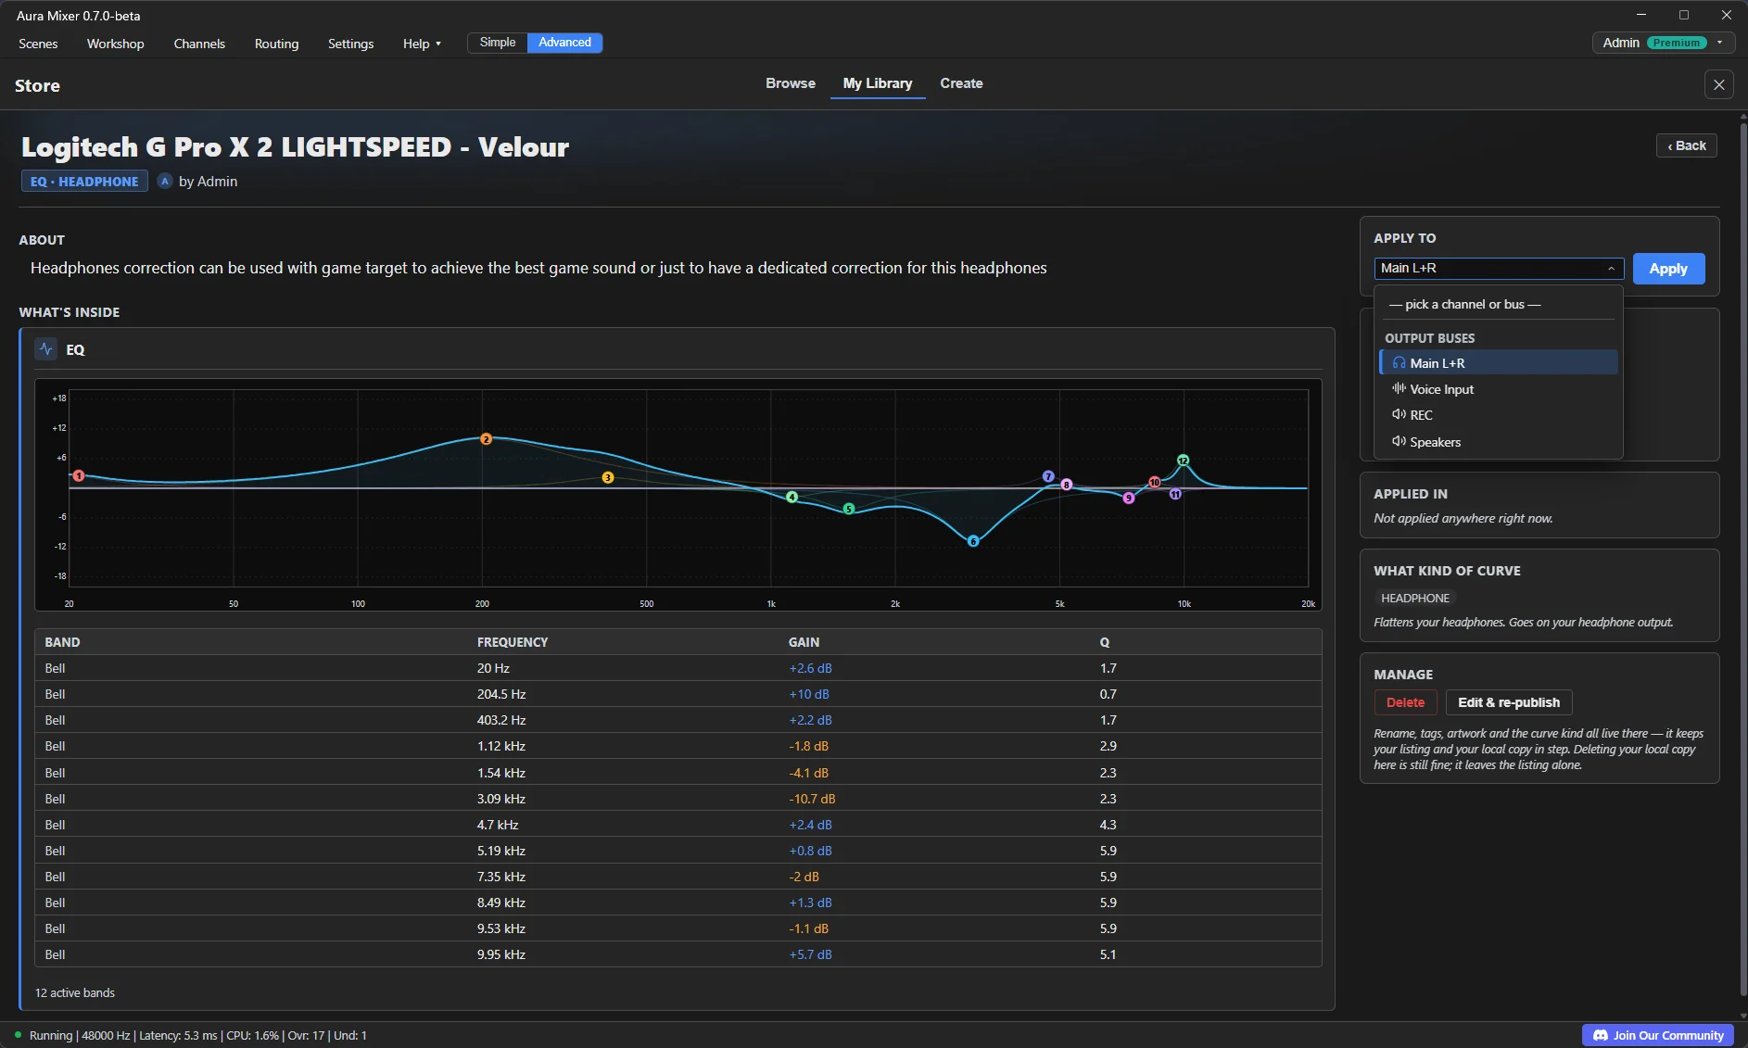Select EQ band node 9
The height and width of the screenshot is (1048, 1748).
[1128, 499]
